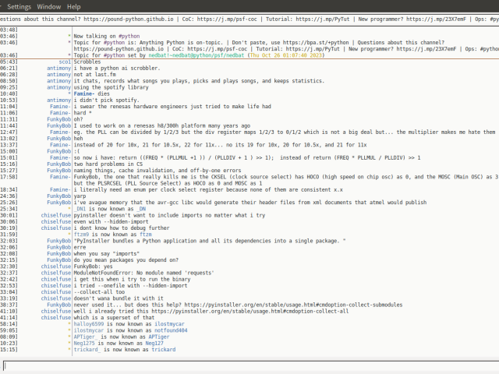
Task: Open pound-python.github.io link in topic bar
Action: [x=129, y=19]
